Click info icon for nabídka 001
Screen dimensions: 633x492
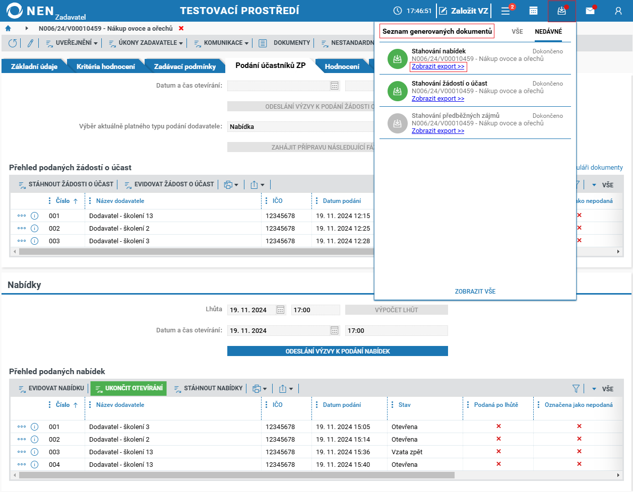pos(35,427)
